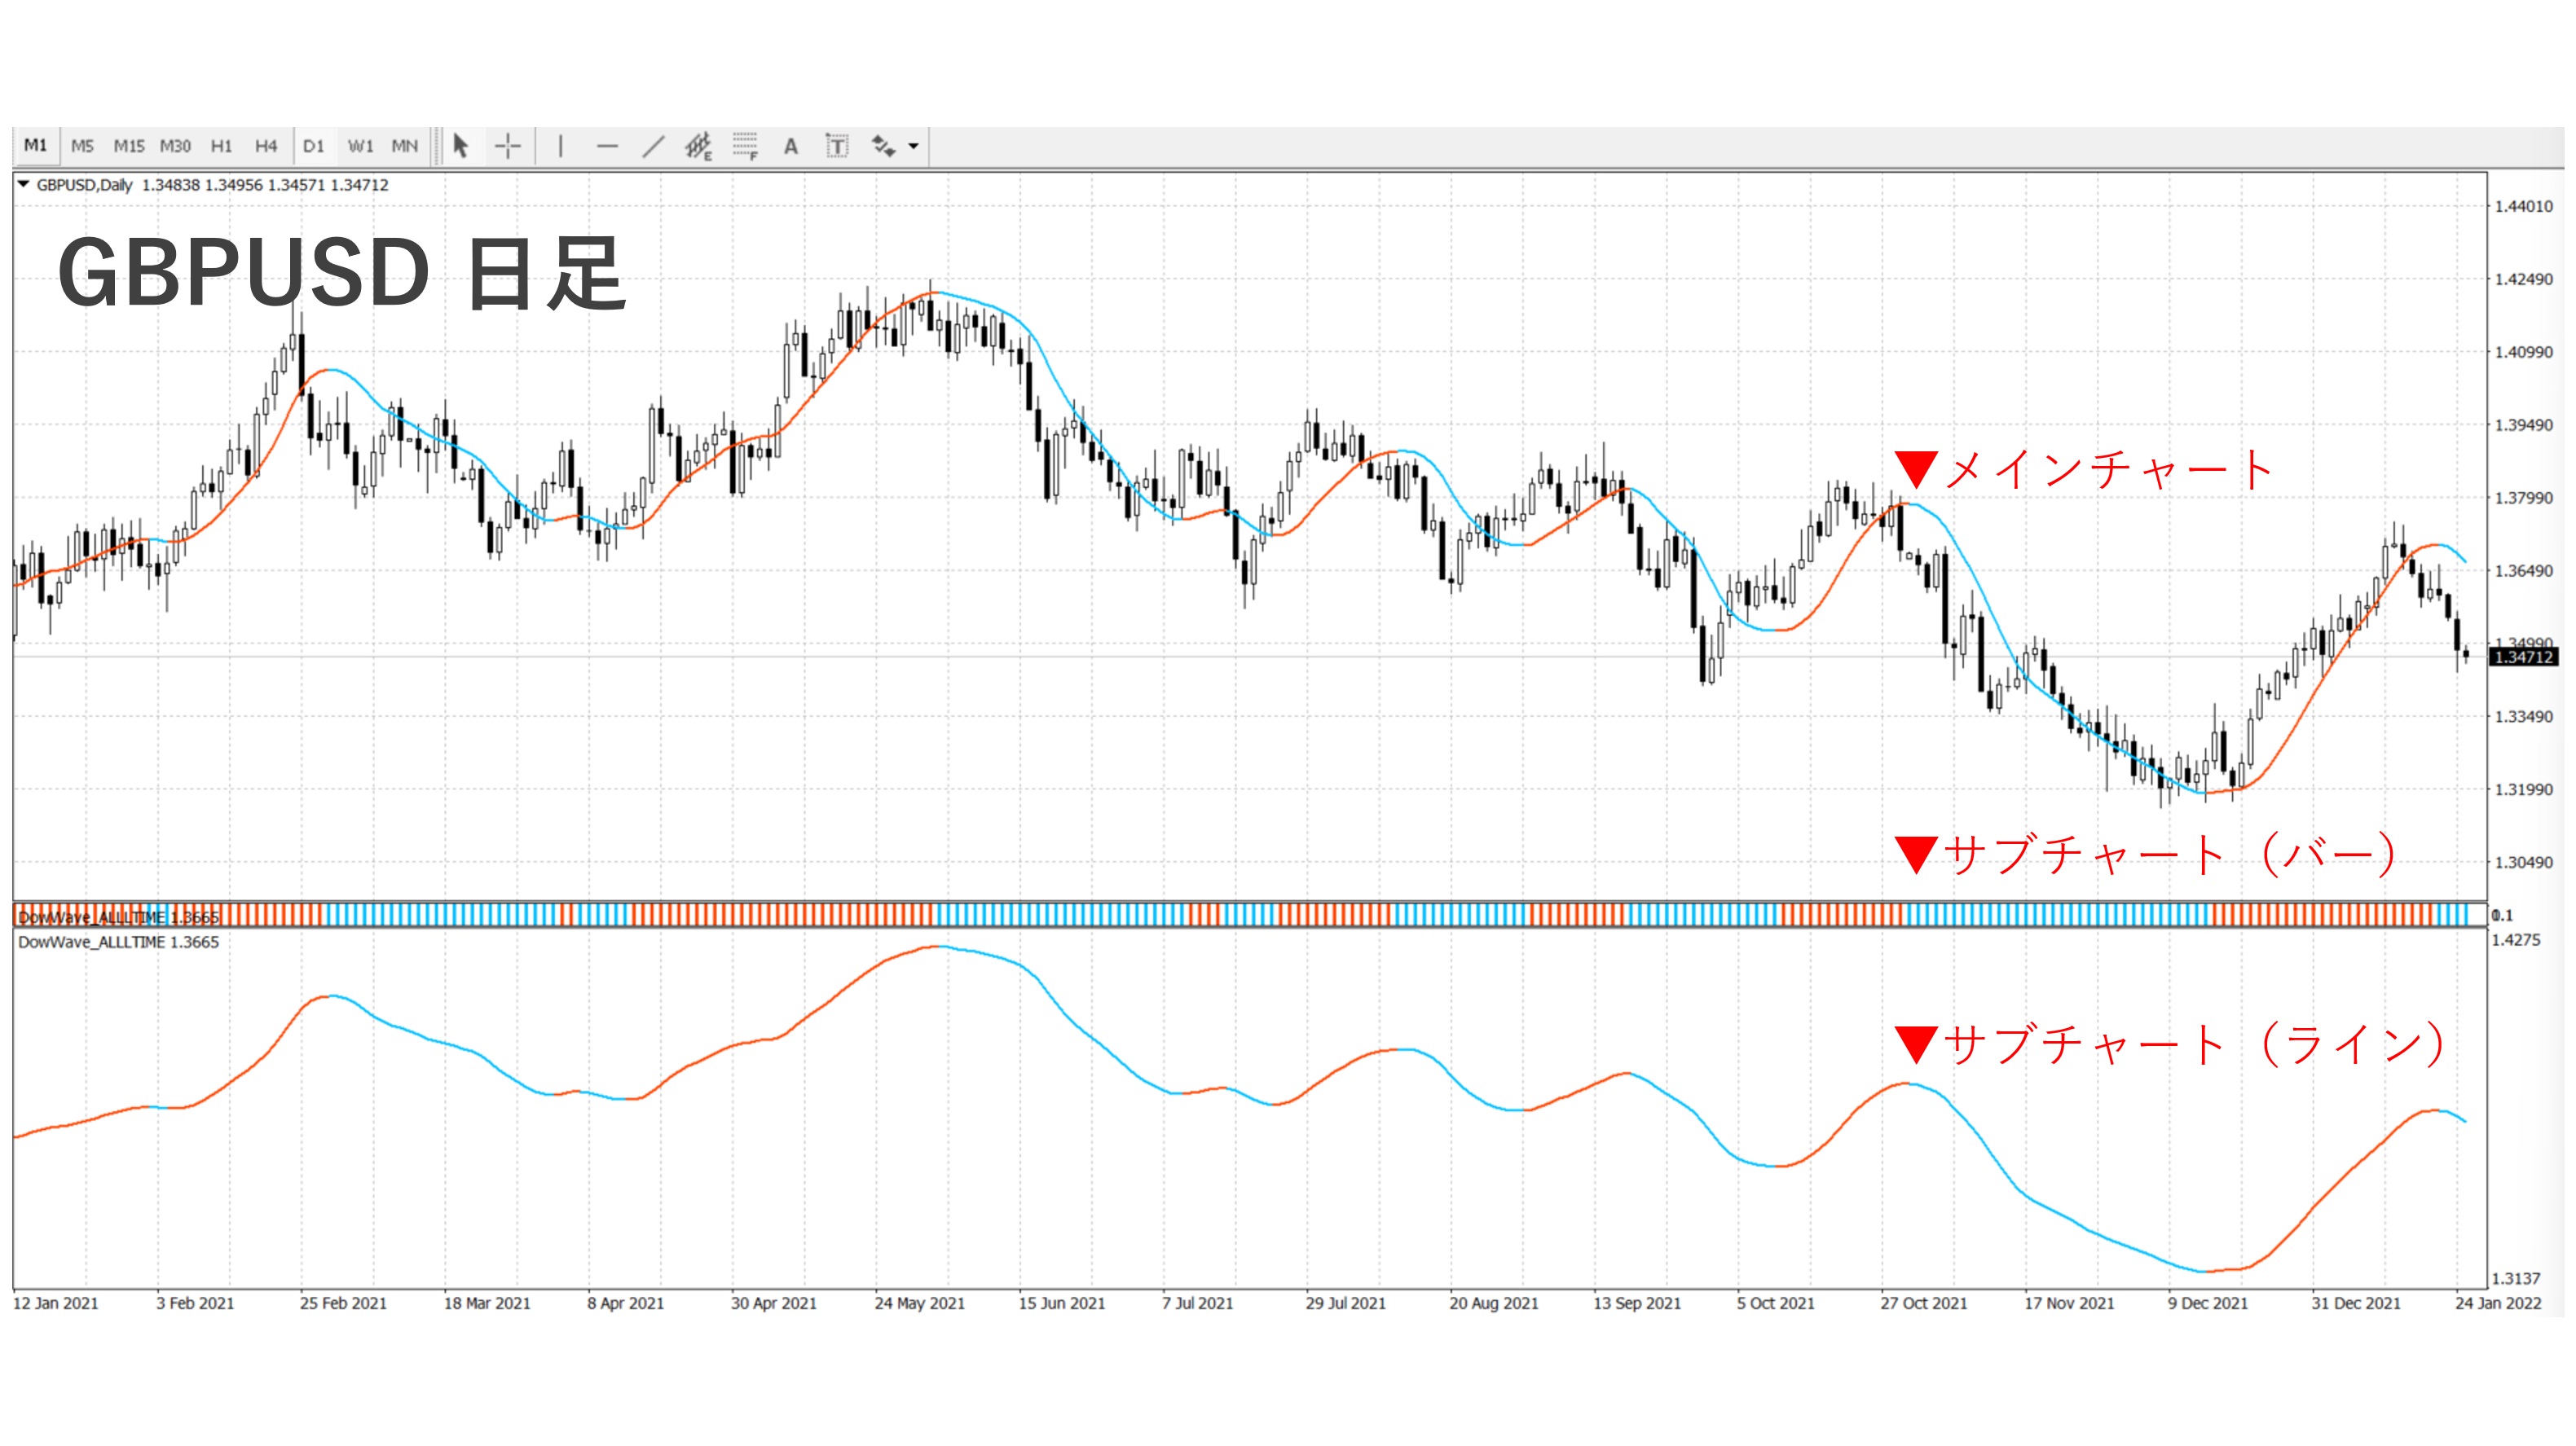
Task: Pick the trendline drawing tool
Action: pyautogui.click(x=653, y=146)
